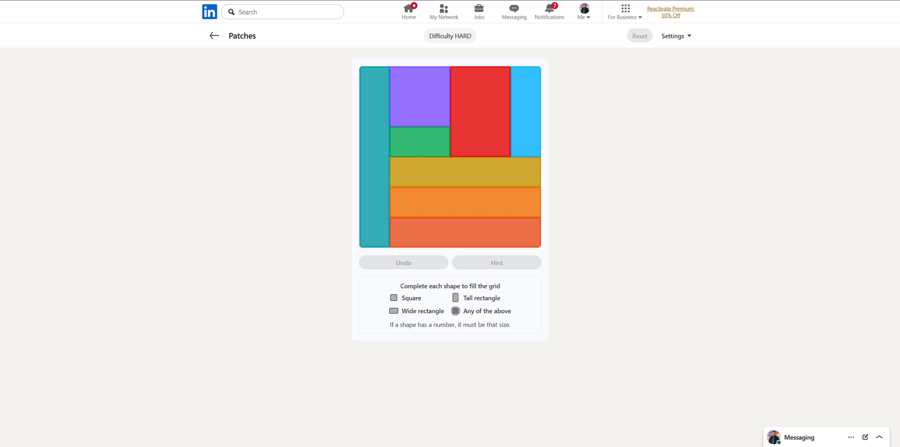Click in the Search input field

click(x=288, y=12)
